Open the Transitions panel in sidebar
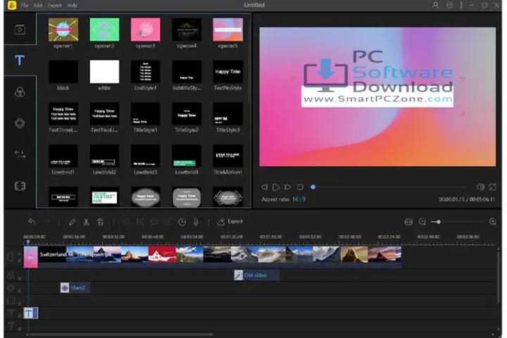This screenshot has height=338, width=507. click(x=20, y=154)
